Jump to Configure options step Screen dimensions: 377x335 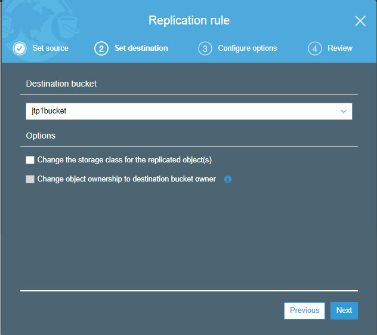(248, 48)
